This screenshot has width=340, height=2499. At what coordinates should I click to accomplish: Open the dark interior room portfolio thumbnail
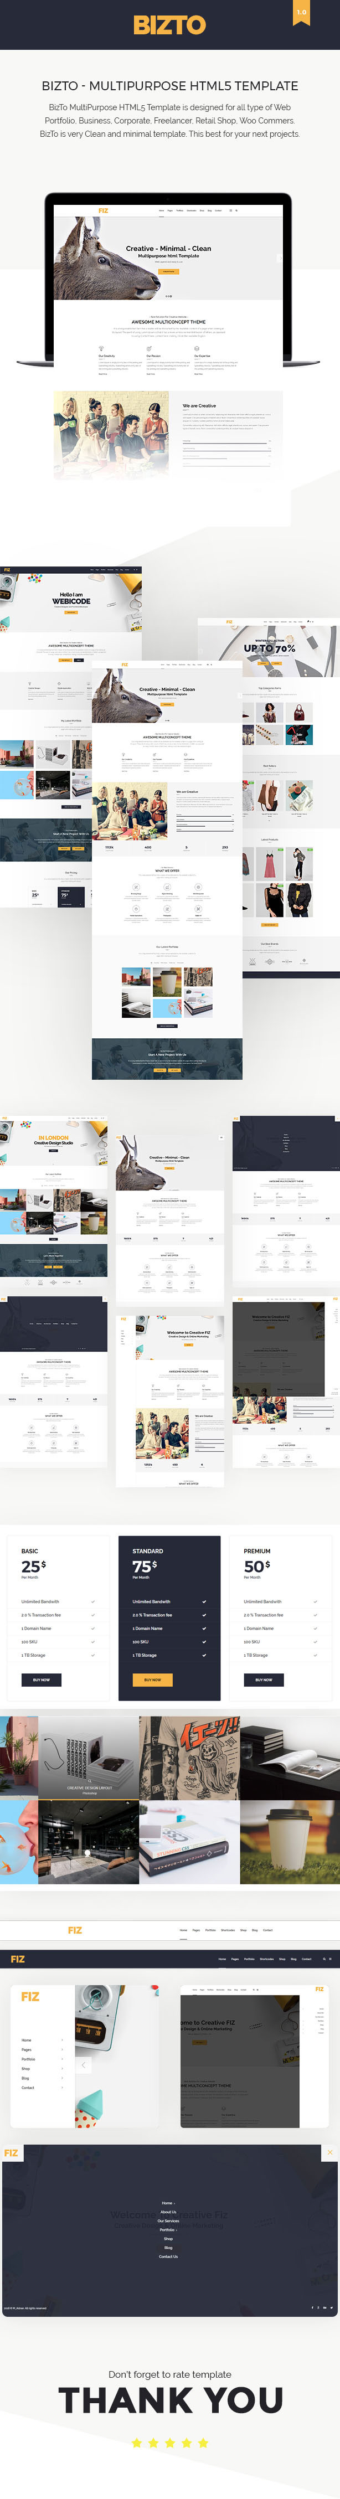click(x=89, y=1842)
